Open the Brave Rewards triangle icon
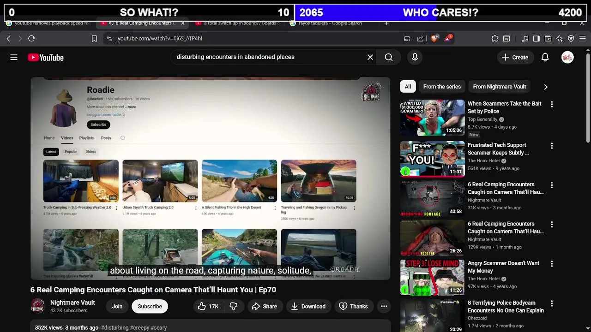The height and width of the screenshot is (332, 591). click(448, 39)
